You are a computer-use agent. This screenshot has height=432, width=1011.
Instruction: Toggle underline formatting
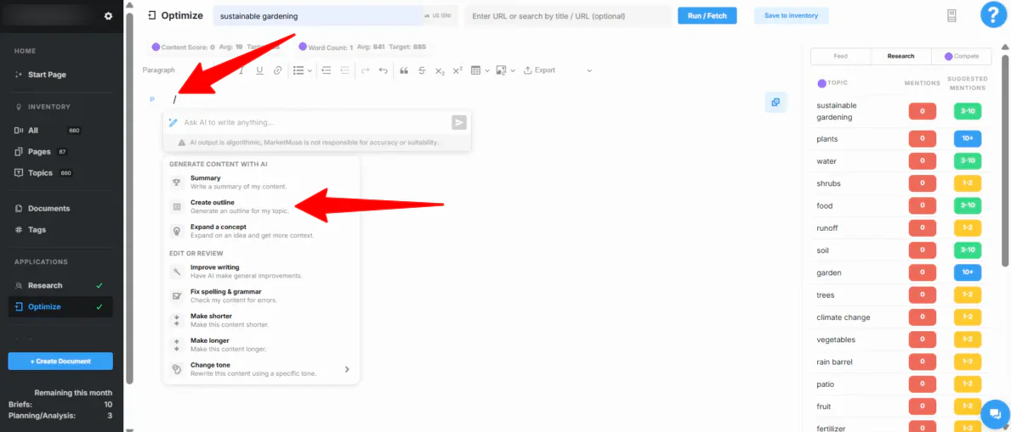[x=259, y=70]
